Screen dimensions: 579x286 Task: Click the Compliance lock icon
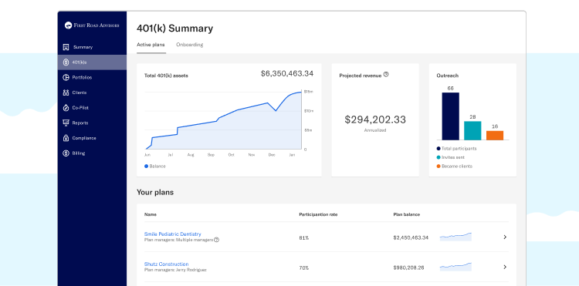pyautogui.click(x=66, y=138)
